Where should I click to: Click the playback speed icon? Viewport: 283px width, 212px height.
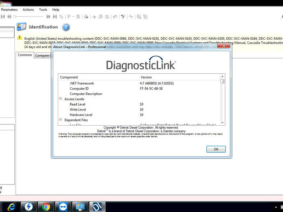(x=62, y=17)
